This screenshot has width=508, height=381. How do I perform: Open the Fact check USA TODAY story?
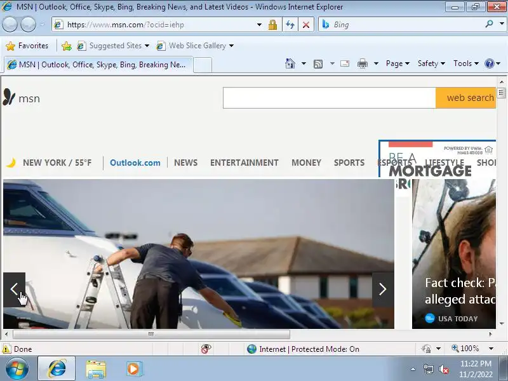454,254
